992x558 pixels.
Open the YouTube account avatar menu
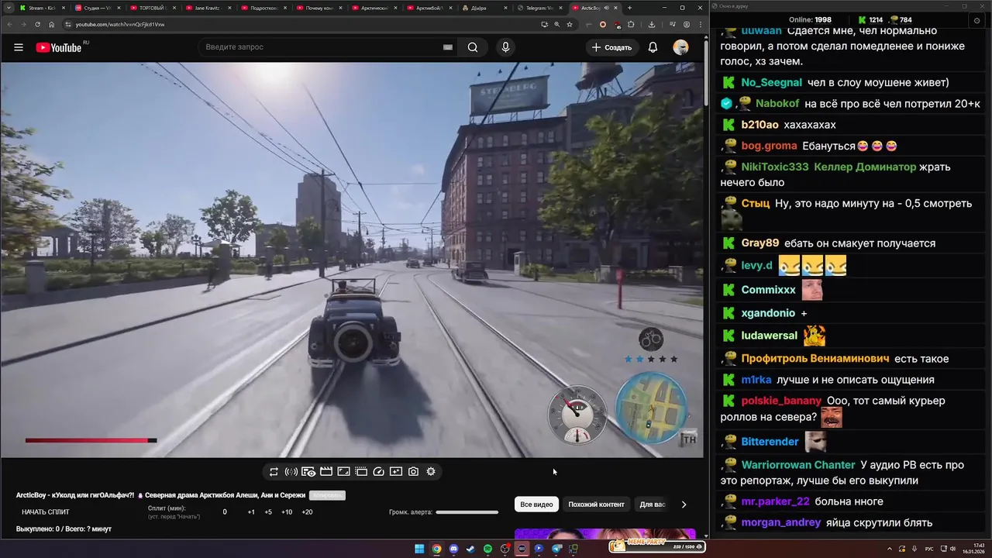coord(680,47)
